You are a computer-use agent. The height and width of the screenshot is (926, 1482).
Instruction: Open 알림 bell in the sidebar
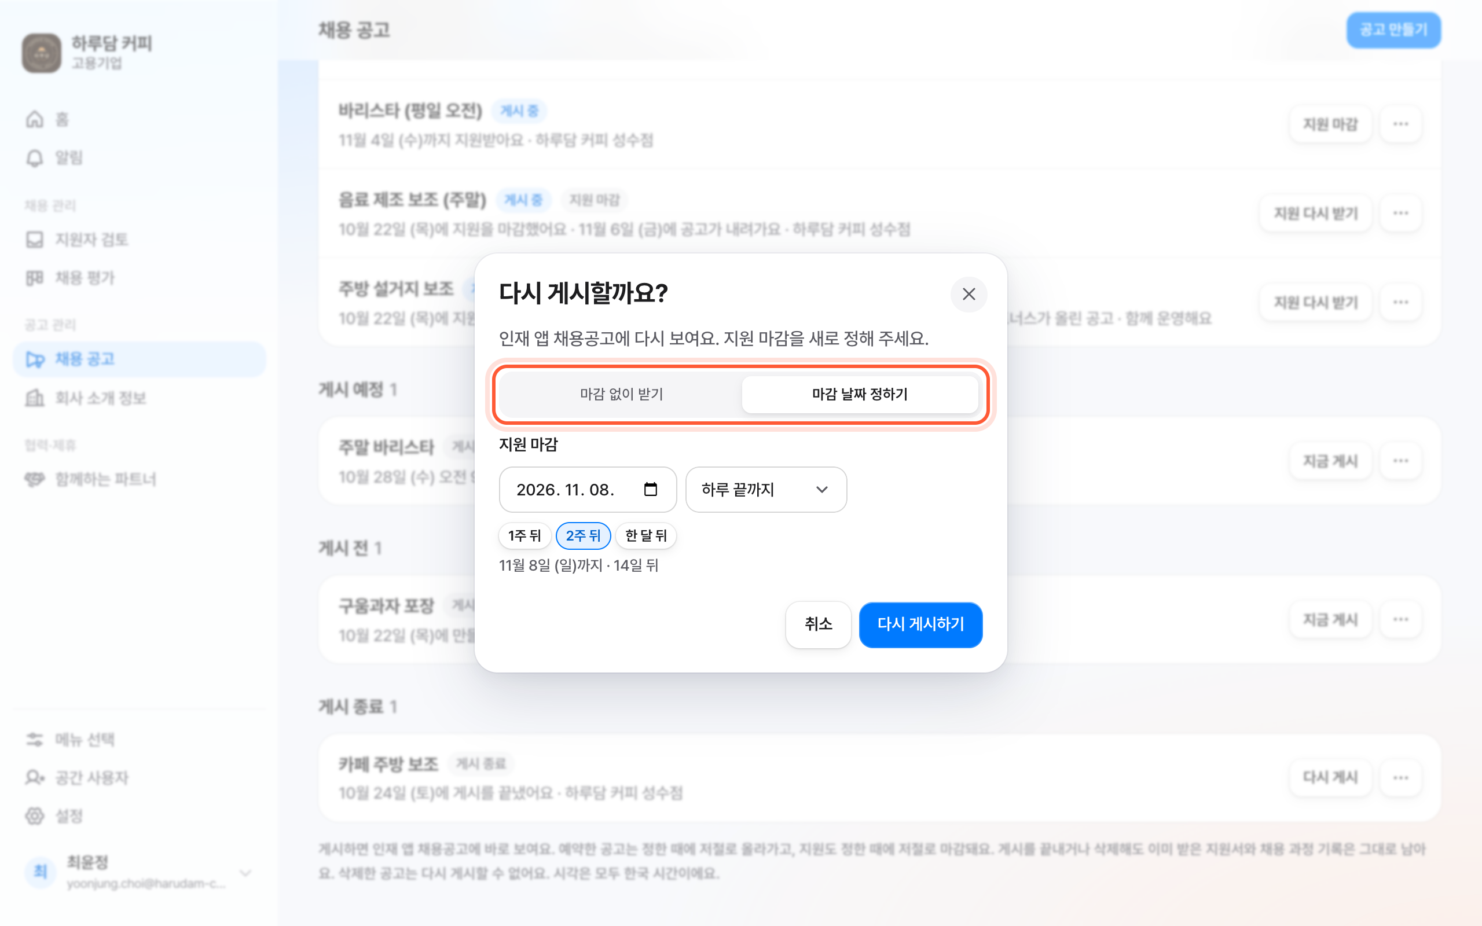(35, 157)
